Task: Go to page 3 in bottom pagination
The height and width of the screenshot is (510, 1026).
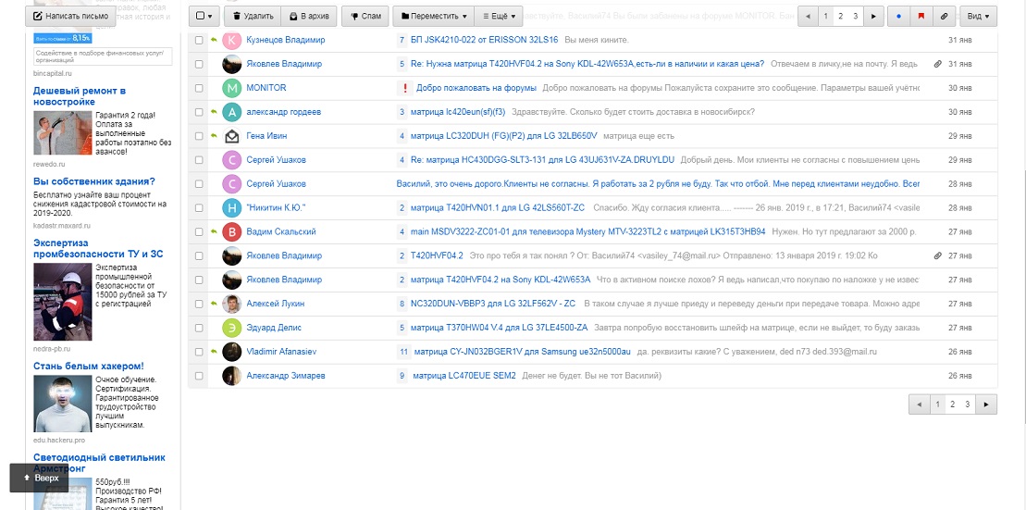Action: [968, 404]
